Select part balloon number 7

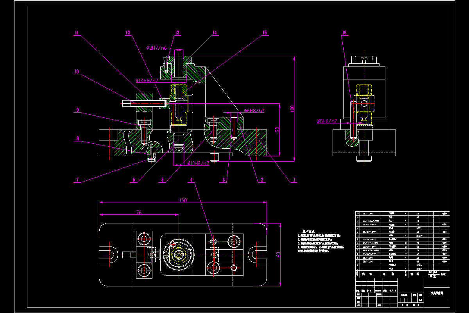point(77,180)
